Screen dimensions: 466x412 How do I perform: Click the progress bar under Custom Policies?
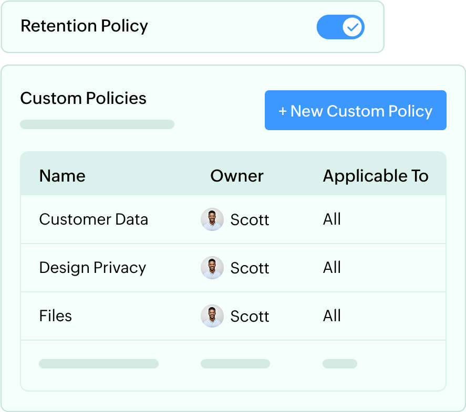[x=97, y=124]
